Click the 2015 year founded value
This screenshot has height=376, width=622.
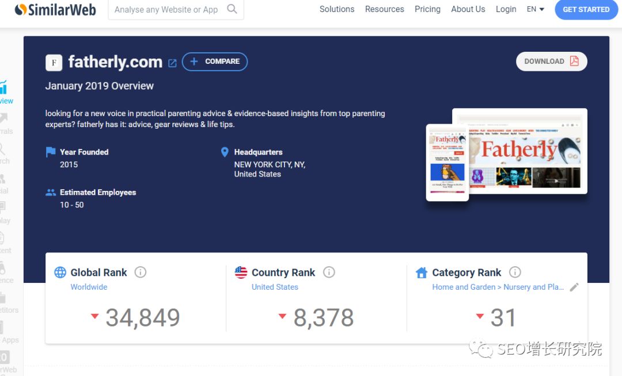coord(69,164)
